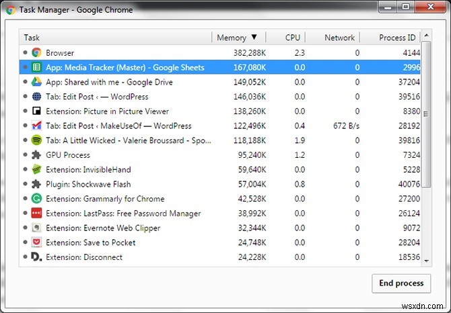
Task: Minimize the Task Manager window
Action: (388, 7)
